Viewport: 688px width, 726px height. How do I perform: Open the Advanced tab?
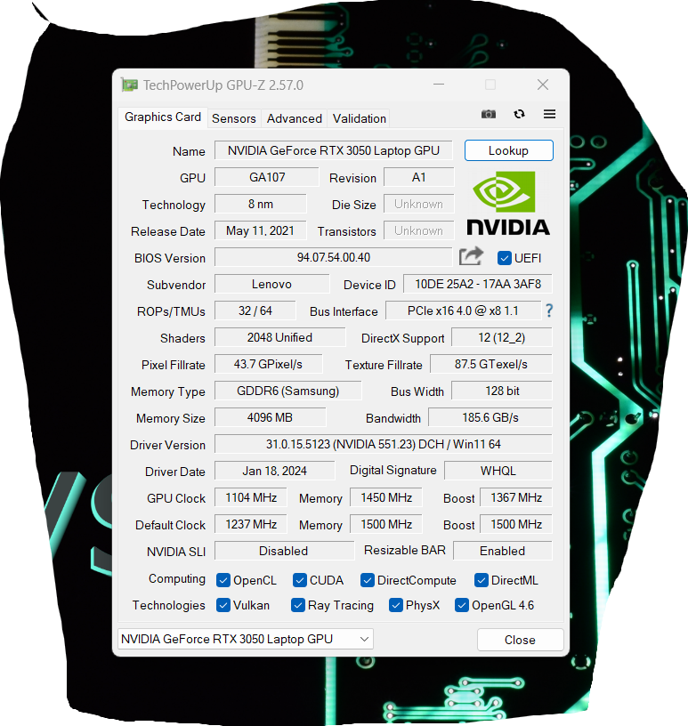coord(295,118)
